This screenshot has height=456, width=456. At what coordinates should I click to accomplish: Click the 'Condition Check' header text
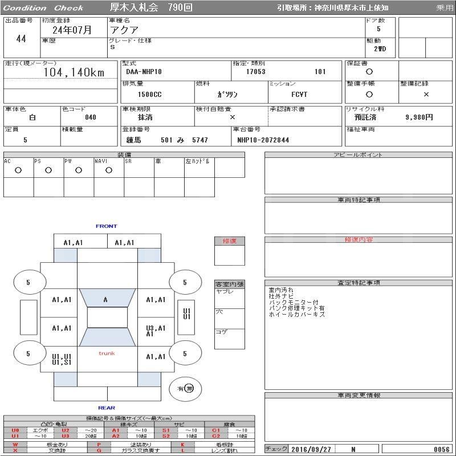[x=43, y=8]
